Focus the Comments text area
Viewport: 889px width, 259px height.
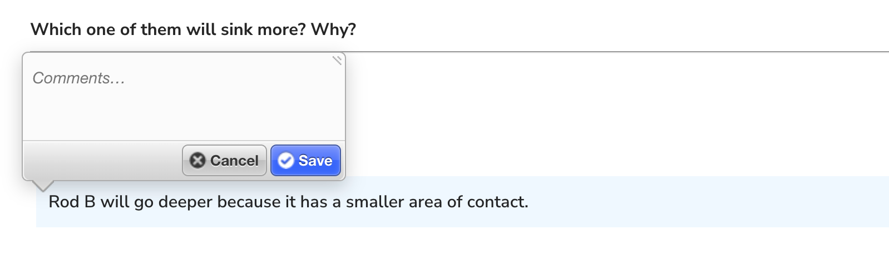(x=184, y=97)
